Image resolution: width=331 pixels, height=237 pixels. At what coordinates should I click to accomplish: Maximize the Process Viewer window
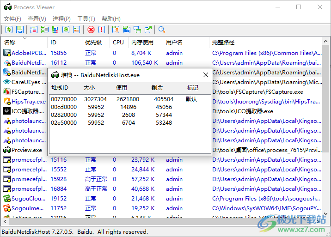tap(299, 7)
